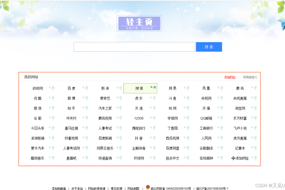This screenshot has height=190, width=285.
Task: Edit the highlighted 搜狐 entry with its wrench icon
Action: [x=151, y=87]
